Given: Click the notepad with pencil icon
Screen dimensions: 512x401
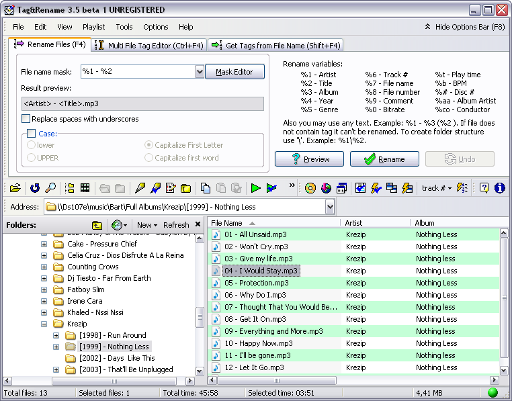Looking at the screenshot, I should (171, 188).
